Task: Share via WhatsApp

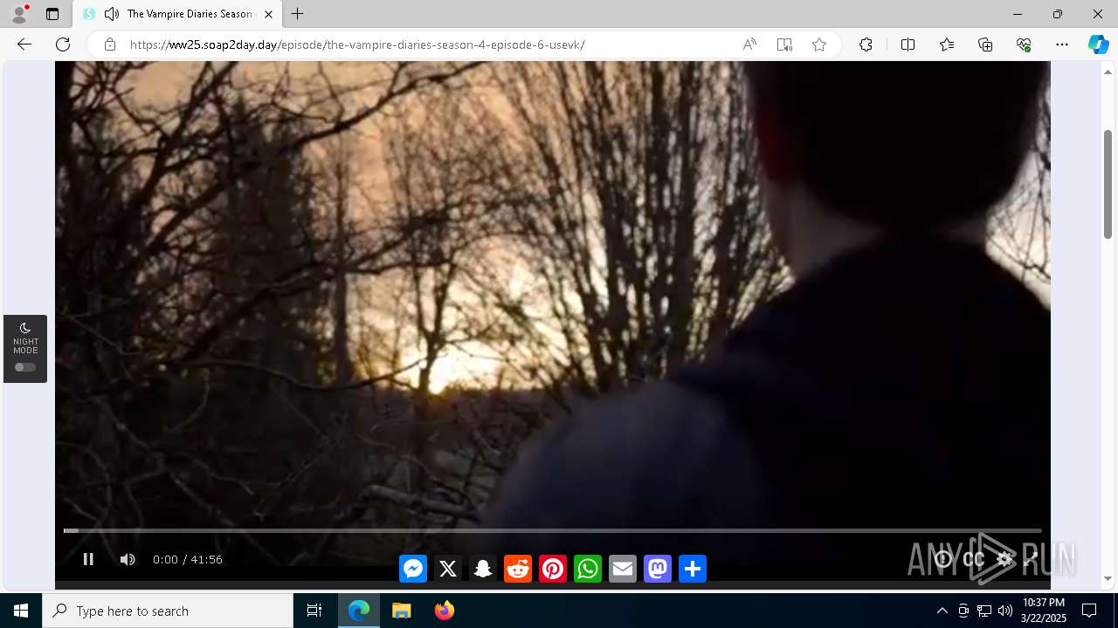Action: 588,569
